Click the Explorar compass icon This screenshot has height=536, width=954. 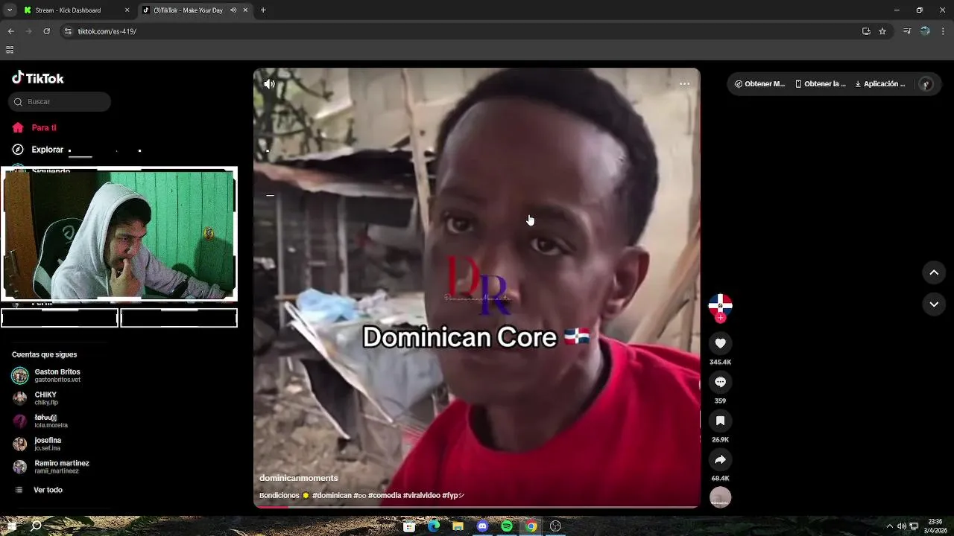pyautogui.click(x=18, y=150)
